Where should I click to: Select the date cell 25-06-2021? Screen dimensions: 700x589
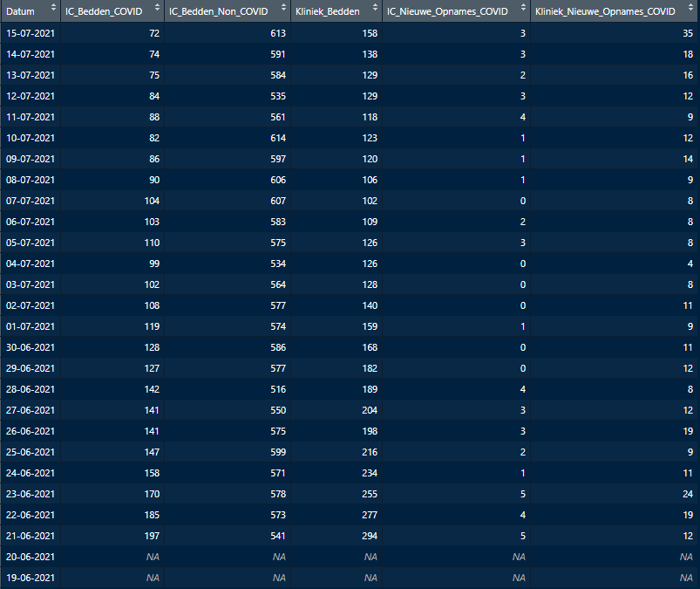click(x=31, y=452)
